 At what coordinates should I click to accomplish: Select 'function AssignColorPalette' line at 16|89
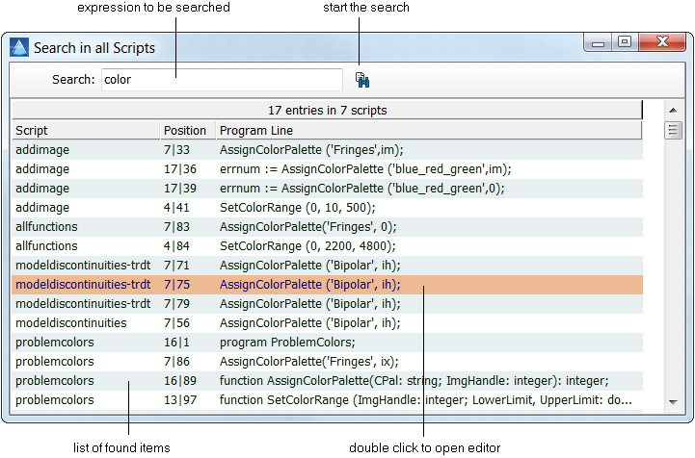414,381
